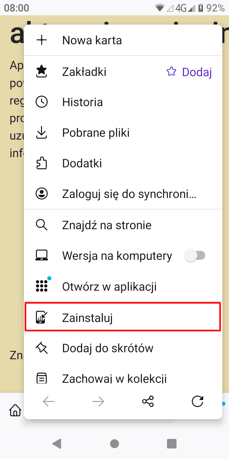Select Zachowaj w kolekcji

114,378
